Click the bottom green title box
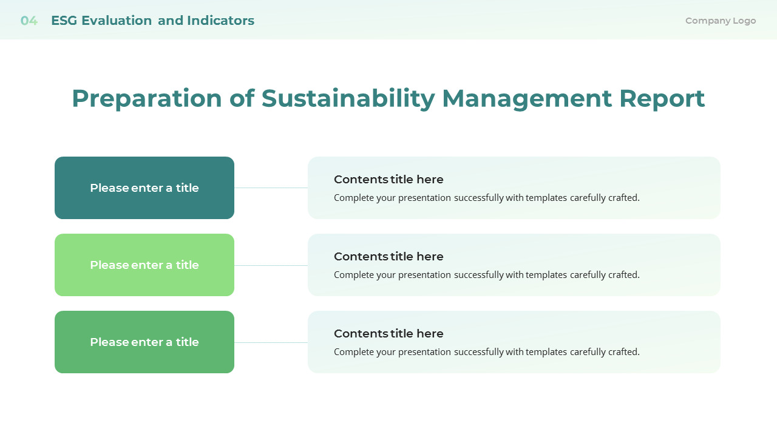The height and width of the screenshot is (437, 777). click(x=144, y=342)
